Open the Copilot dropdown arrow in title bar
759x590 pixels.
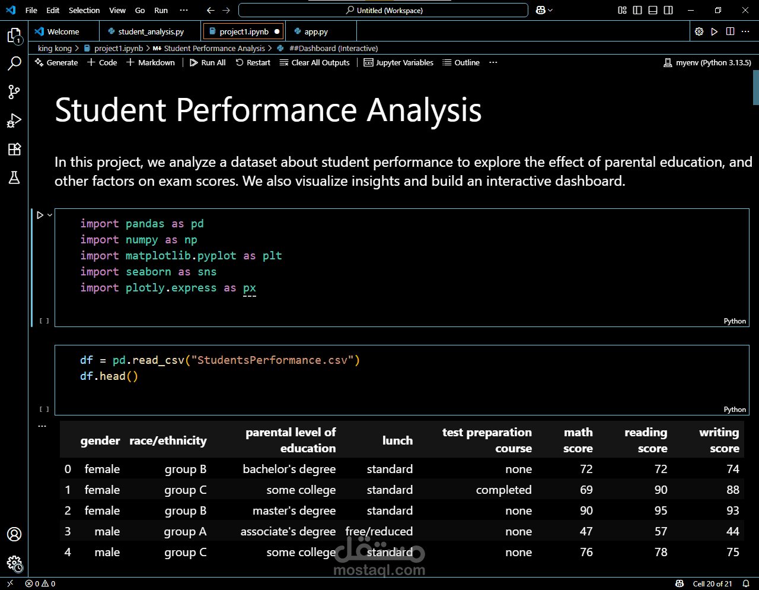click(550, 10)
